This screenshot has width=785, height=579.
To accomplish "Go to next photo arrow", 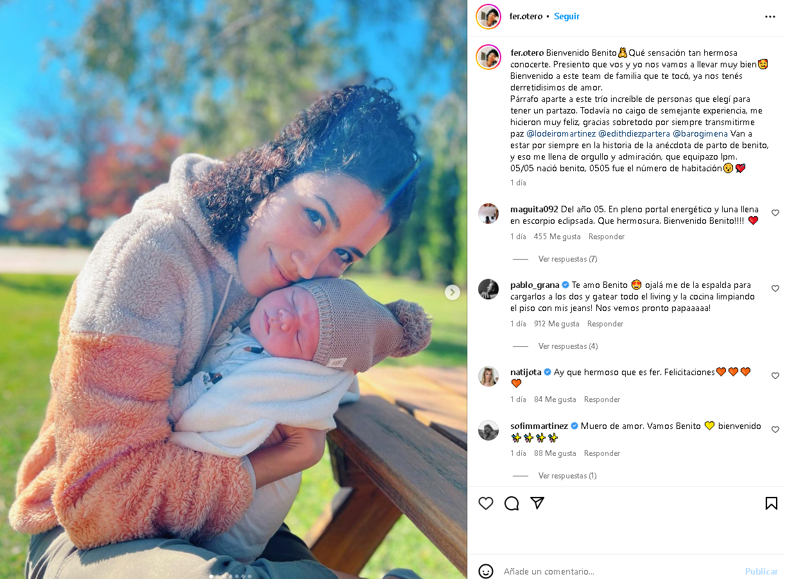I will pos(453,292).
